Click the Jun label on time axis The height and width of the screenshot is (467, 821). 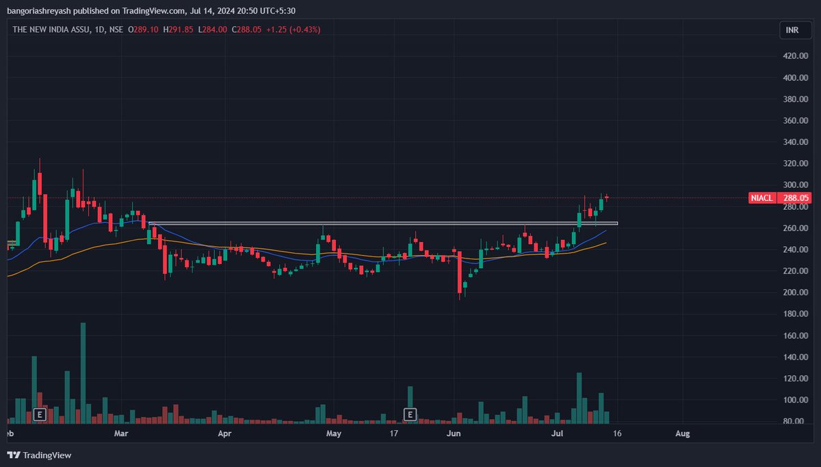[452, 433]
